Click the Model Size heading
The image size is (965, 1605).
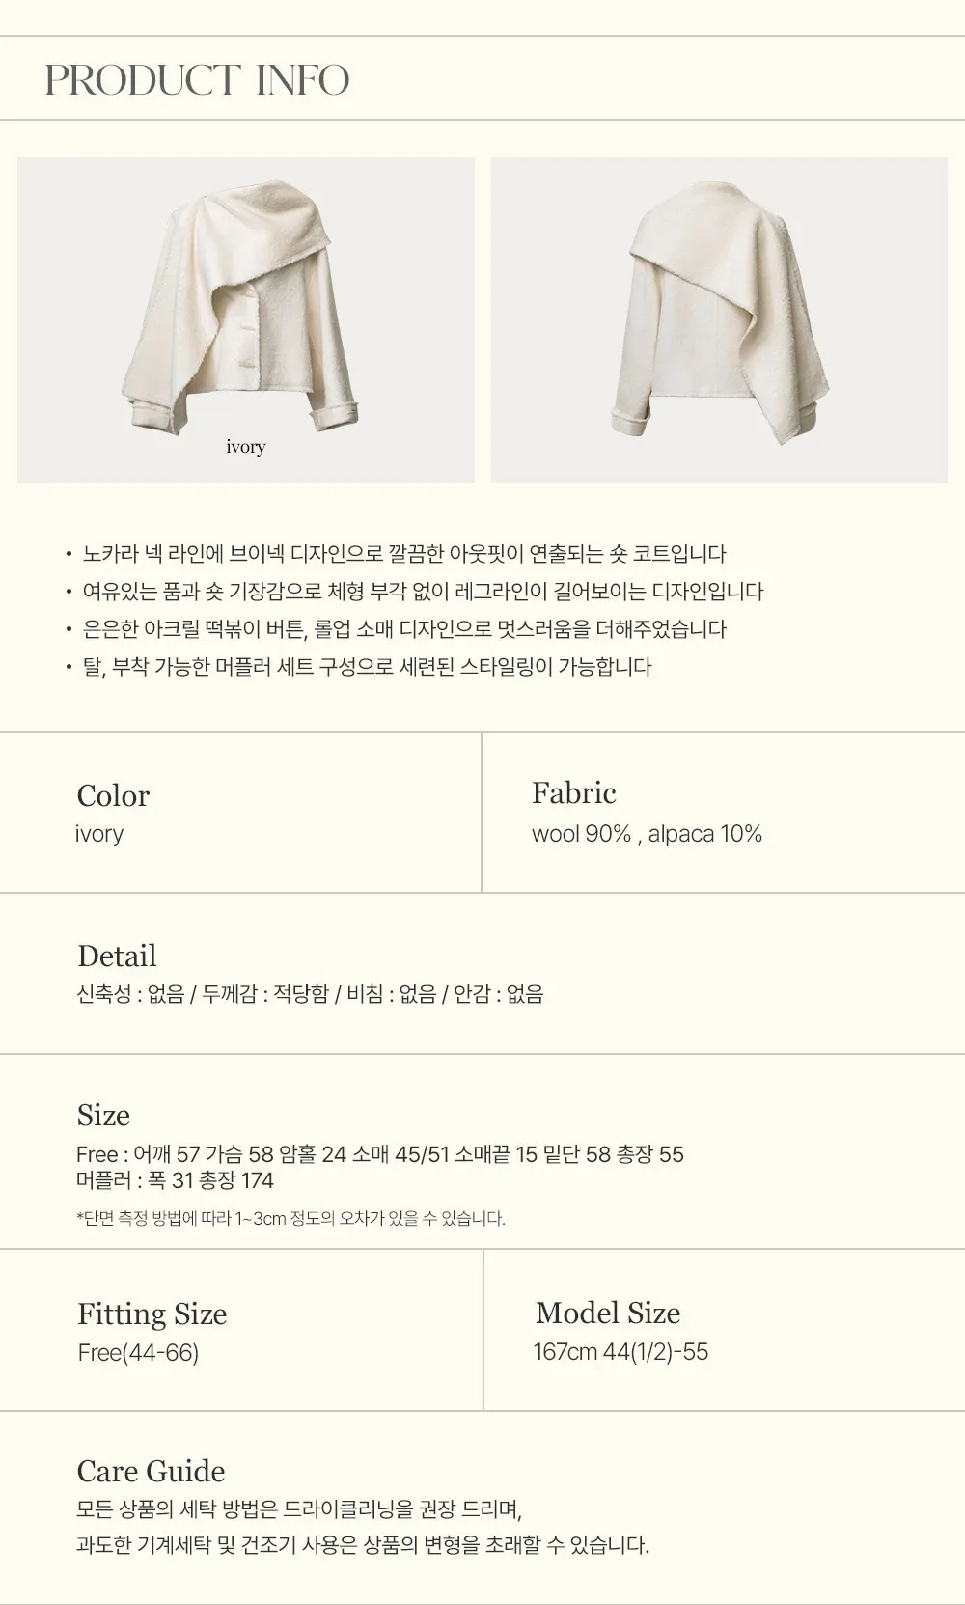click(x=608, y=1314)
